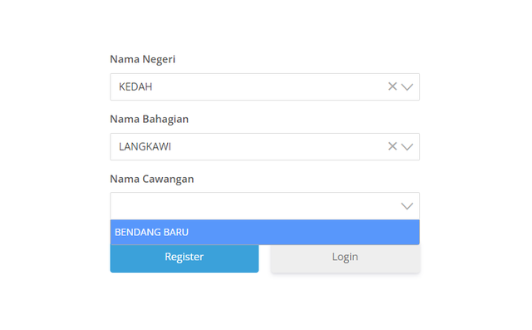Choose the highlighted branch BENDANG BARU
The image size is (532, 330).
(264, 232)
